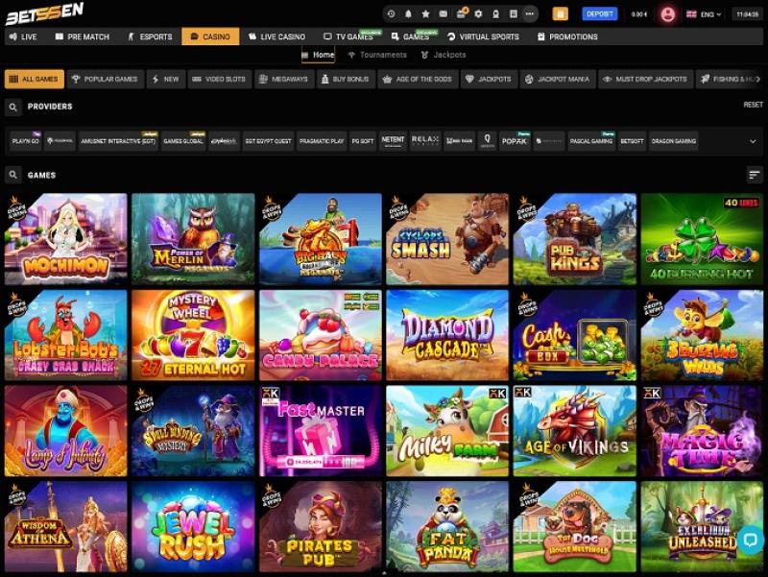Click the games search magnifier icon
This screenshot has height=577, width=768.
pos(13,175)
